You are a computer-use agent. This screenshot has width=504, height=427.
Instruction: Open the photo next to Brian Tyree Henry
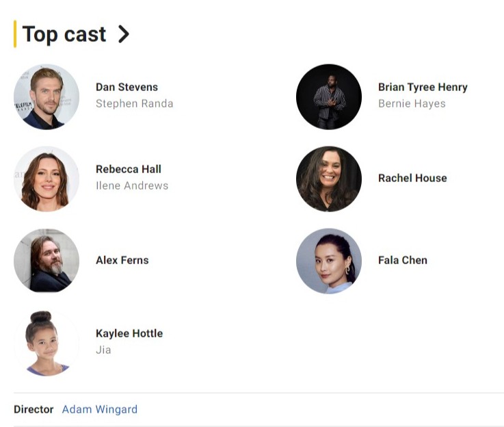(329, 96)
